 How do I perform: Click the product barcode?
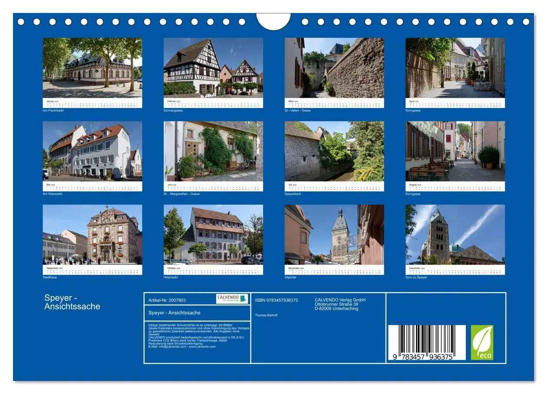pos(428,343)
